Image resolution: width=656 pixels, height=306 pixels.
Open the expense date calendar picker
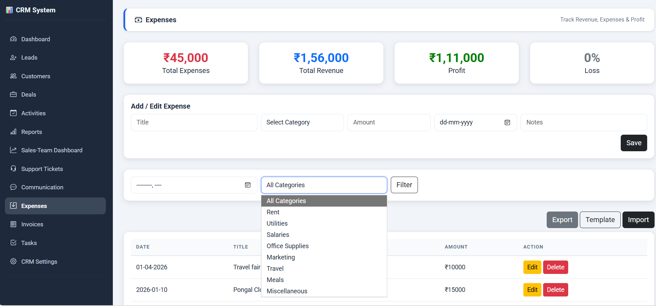pos(507,122)
